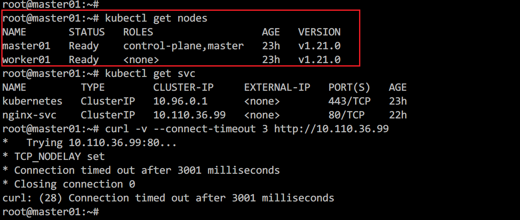Click the v1.21.0 version of worker01
520x220 pixels.
click(x=319, y=60)
